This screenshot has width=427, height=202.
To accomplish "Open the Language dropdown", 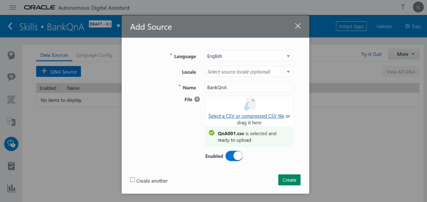I will pyautogui.click(x=249, y=56).
